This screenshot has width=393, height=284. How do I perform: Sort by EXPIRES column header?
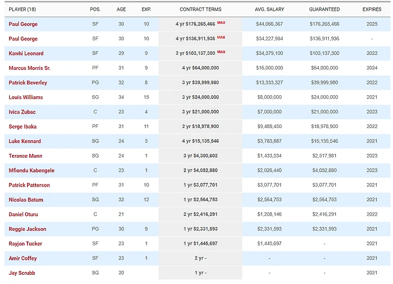pos(372,10)
